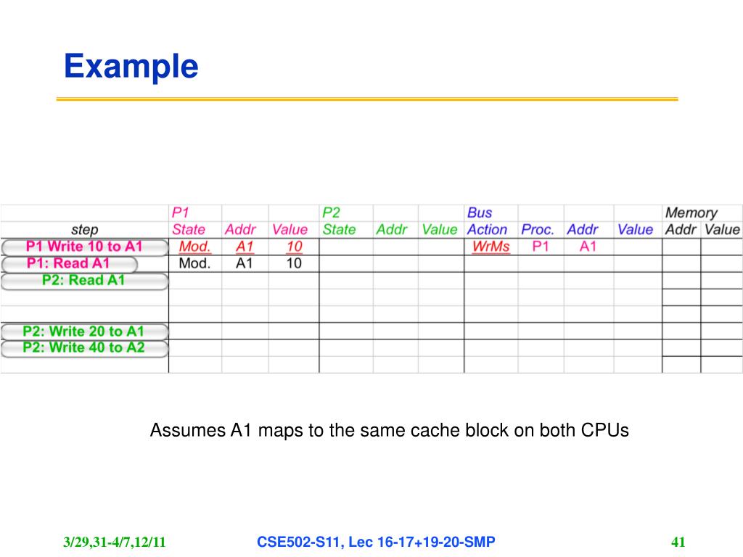Click the P2 'Value' column header

440,230
